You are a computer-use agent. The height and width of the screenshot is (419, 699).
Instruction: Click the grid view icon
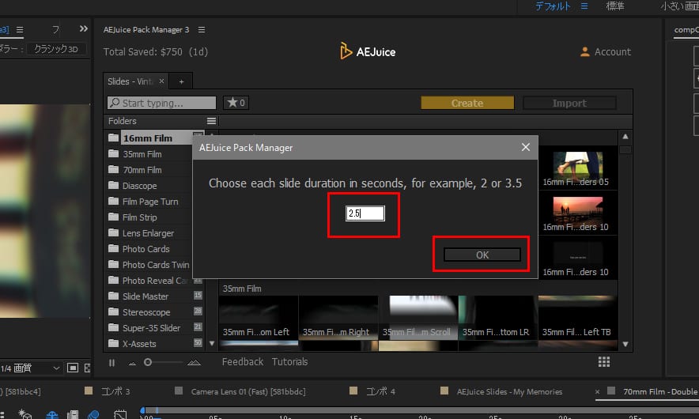click(x=604, y=361)
